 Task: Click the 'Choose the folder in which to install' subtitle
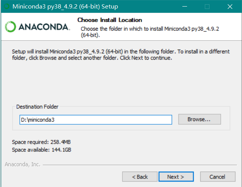tap(150, 32)
